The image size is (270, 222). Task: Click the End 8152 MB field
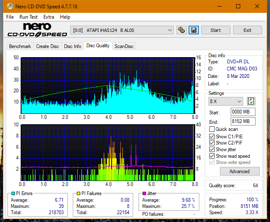[x=243, y=121]
